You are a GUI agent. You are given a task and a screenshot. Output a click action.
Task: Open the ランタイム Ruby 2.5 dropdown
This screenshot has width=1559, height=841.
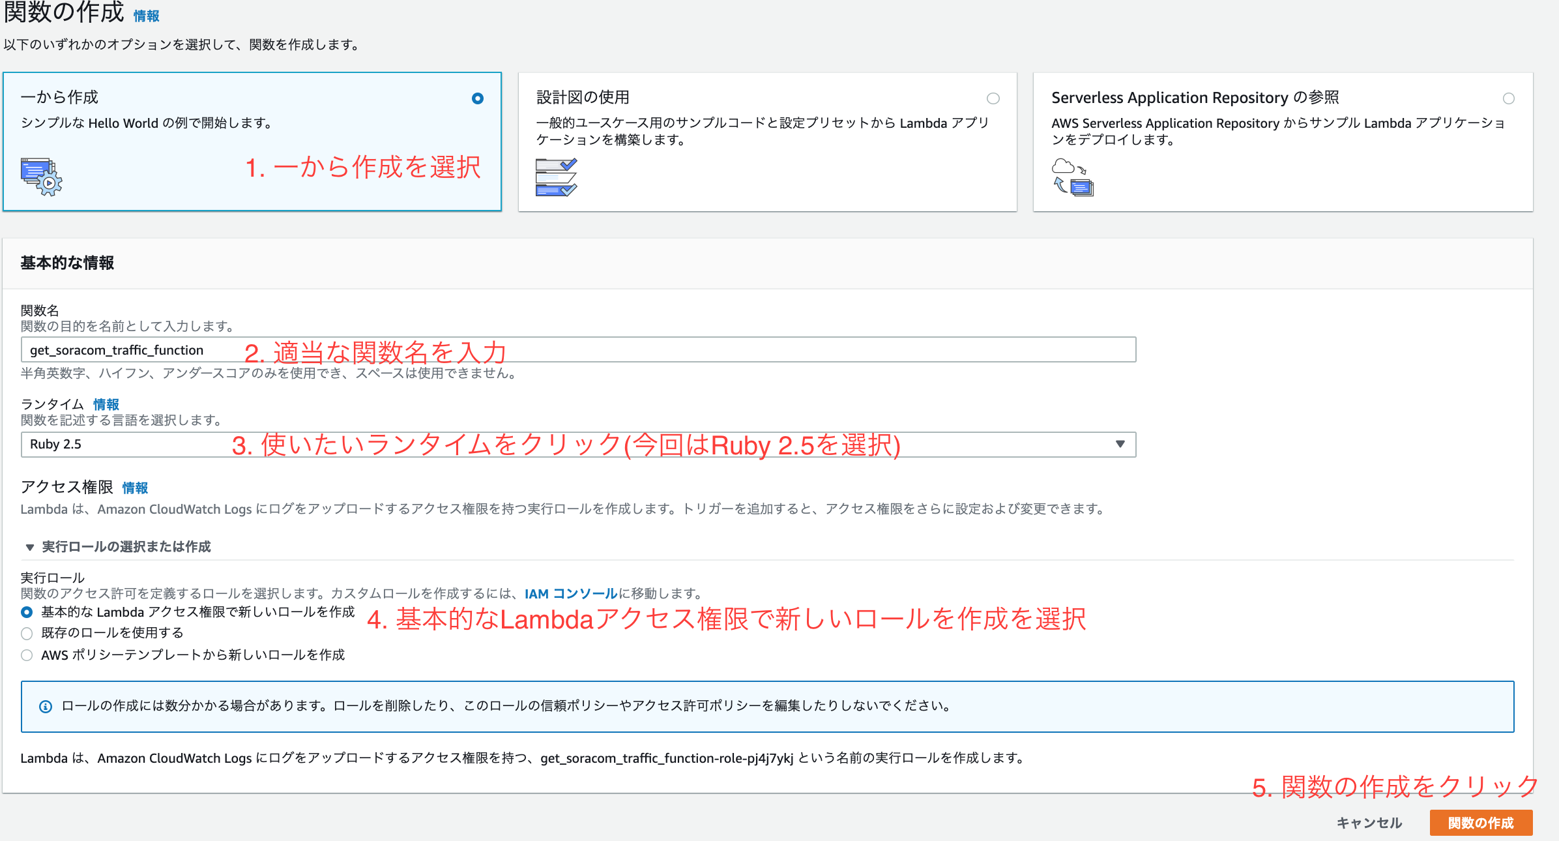pos(578,445)
